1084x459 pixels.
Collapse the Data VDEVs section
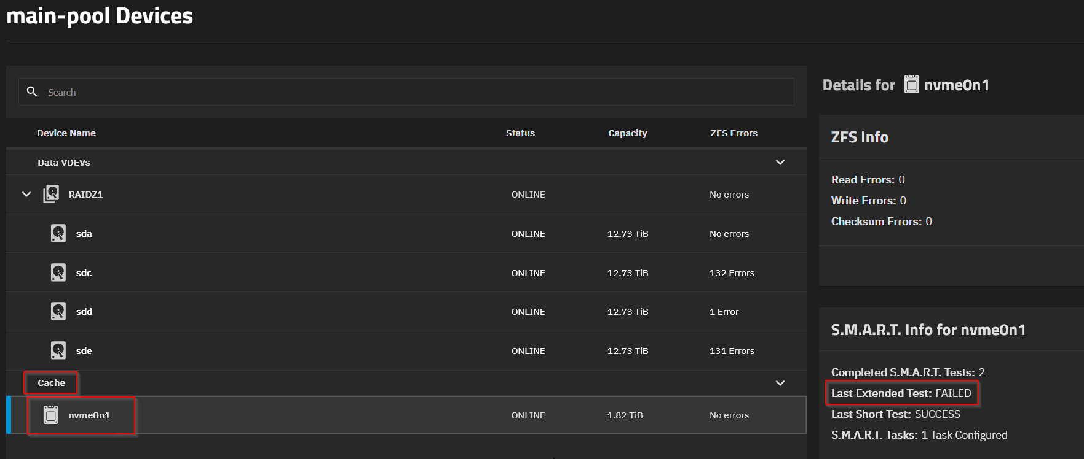pos(780,162)
